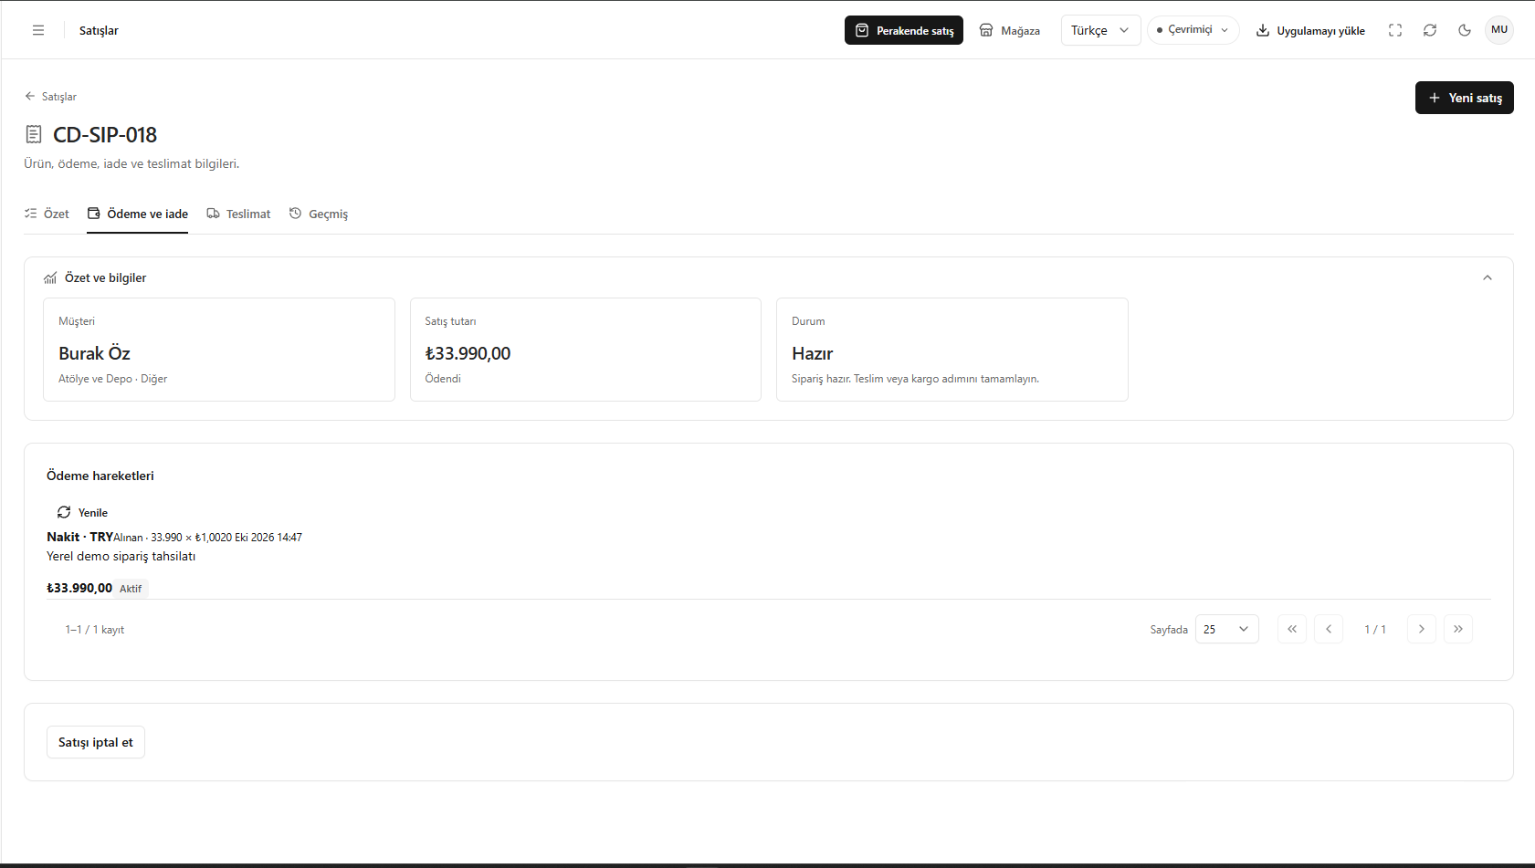Viewport: 1535px width, 868px height.
Task: Select the Ödeme ve iade tab
Action: 138,214
